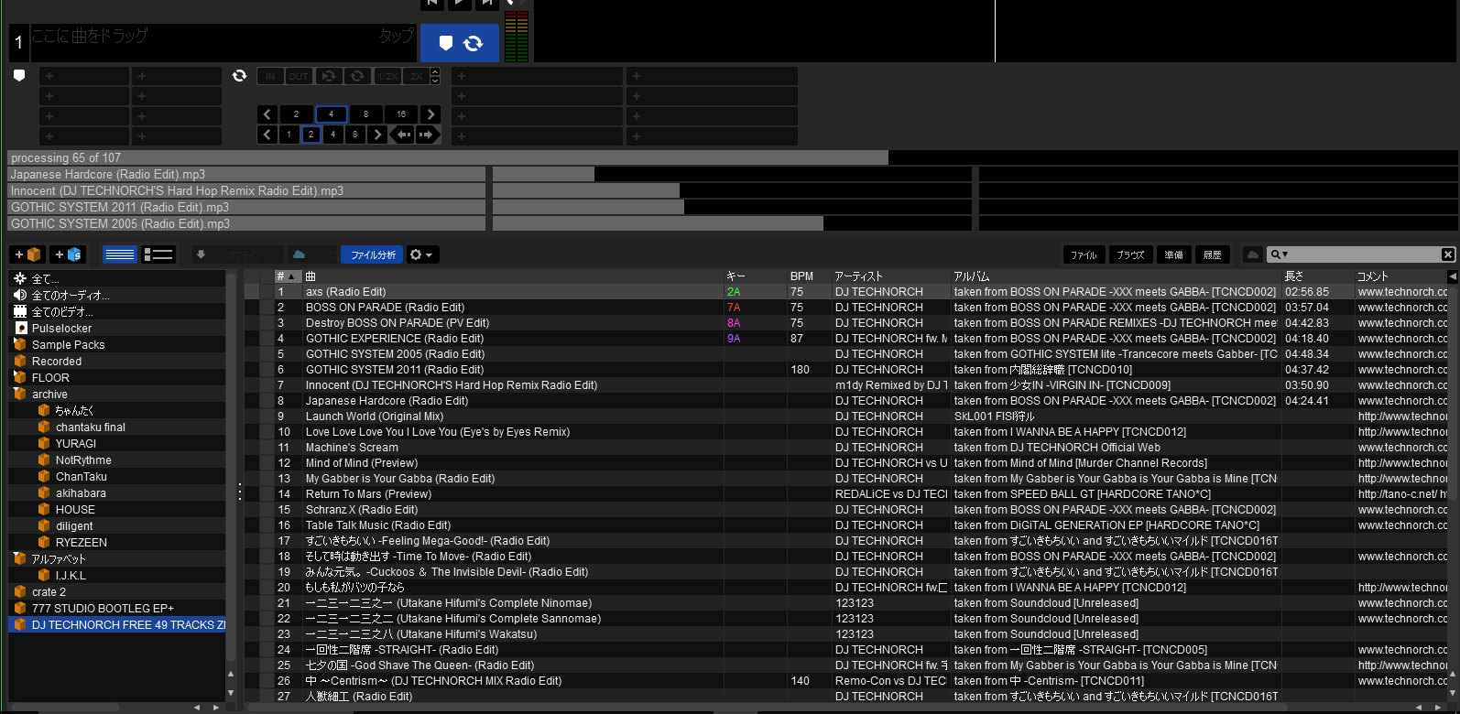
Task: Toggle sort order on the # column arrow
Action: click(292, 276)
